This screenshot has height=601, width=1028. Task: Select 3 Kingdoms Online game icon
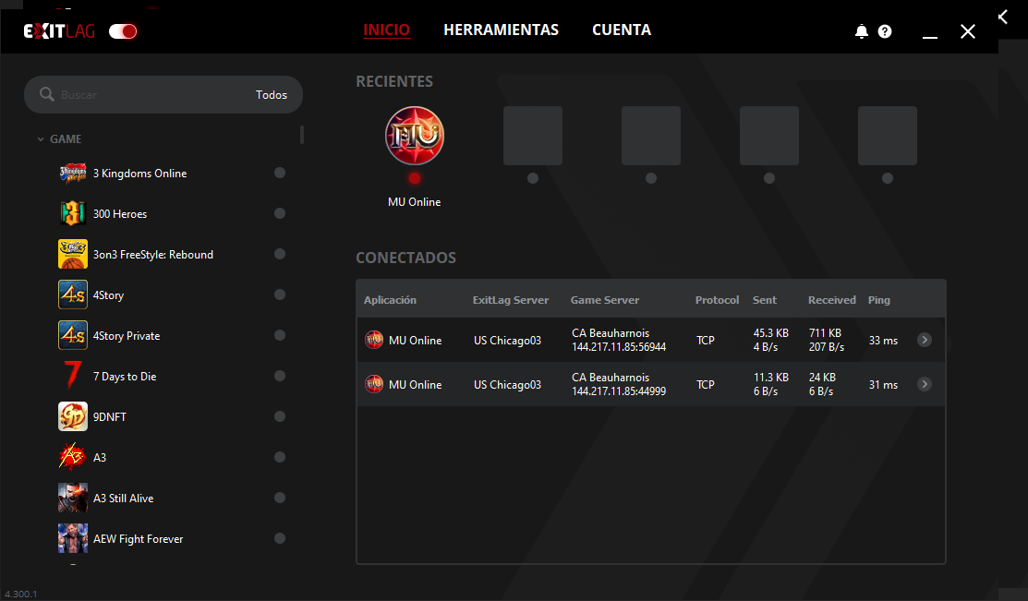pos(73,173)
